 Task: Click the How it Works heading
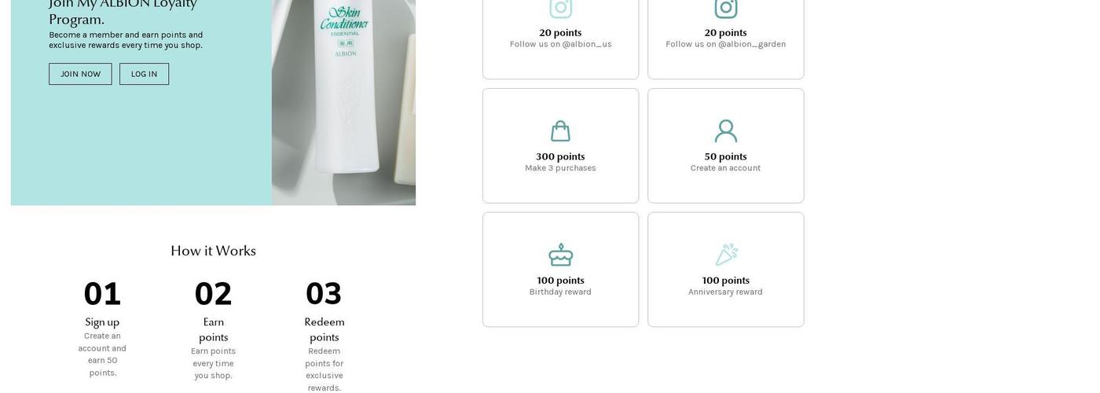click(x=213, y=251)
